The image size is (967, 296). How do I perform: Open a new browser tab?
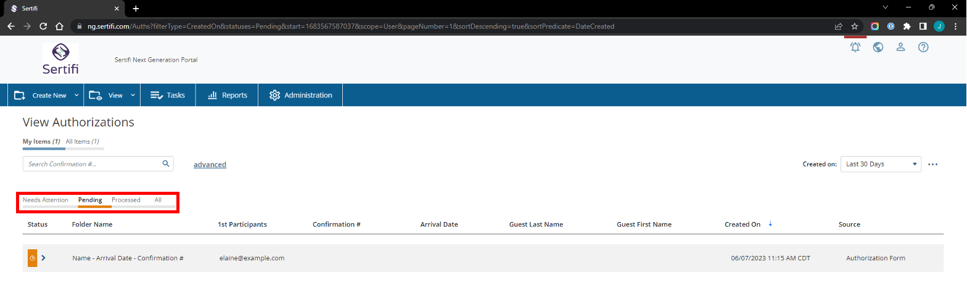coord(136,9)
